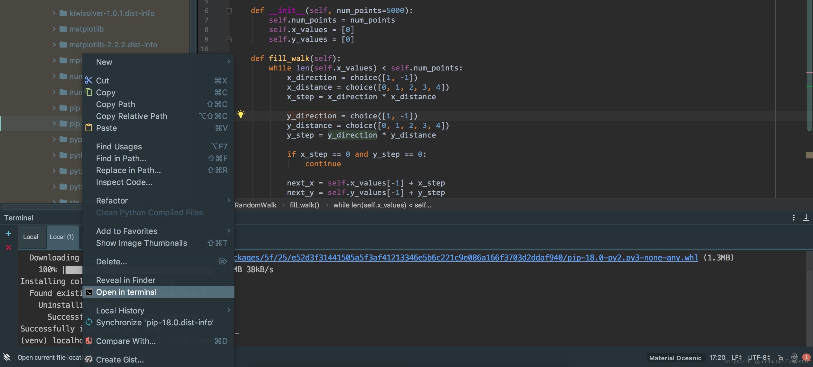This screenshot has width=813, height=367.
Task: Click the Inspect Code menu option
Action: (124, 182)
